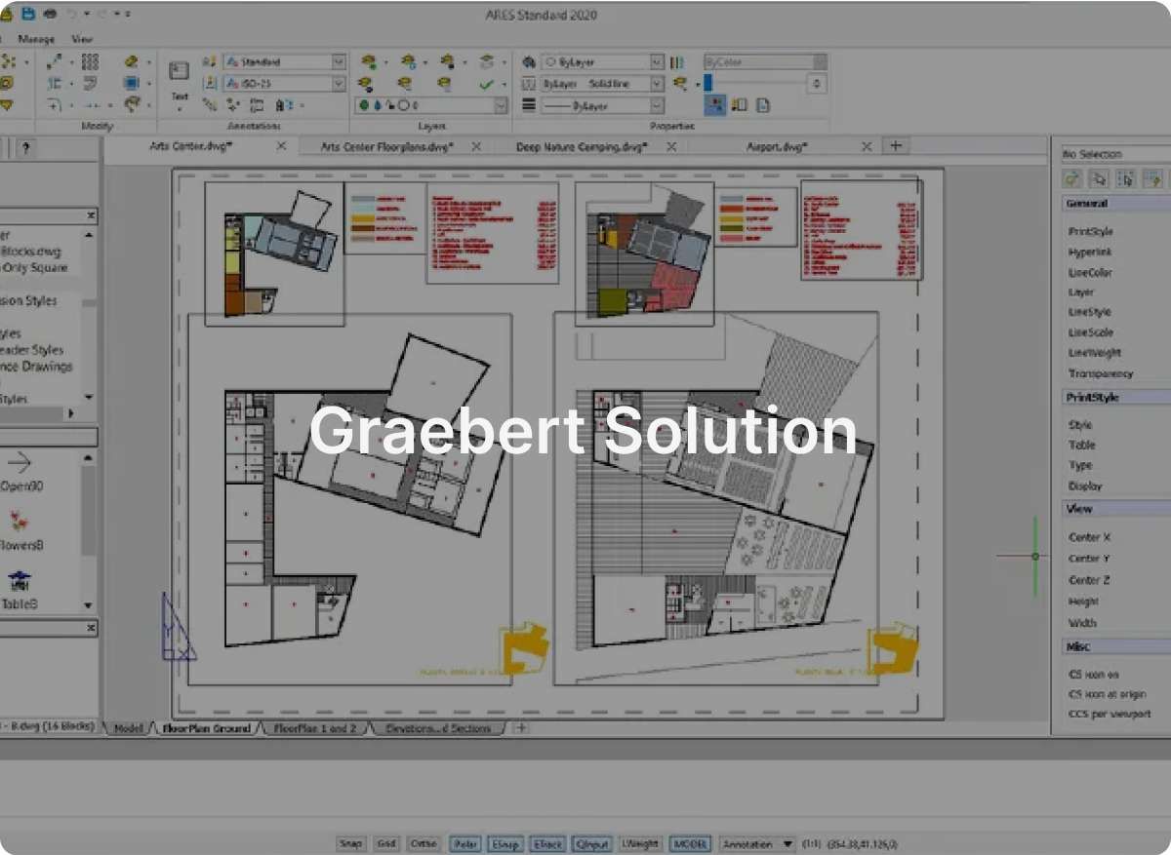Add a new drawing tab with plus button
Viewport: 1171px width, 855px height.
click(x=895, y=146)
